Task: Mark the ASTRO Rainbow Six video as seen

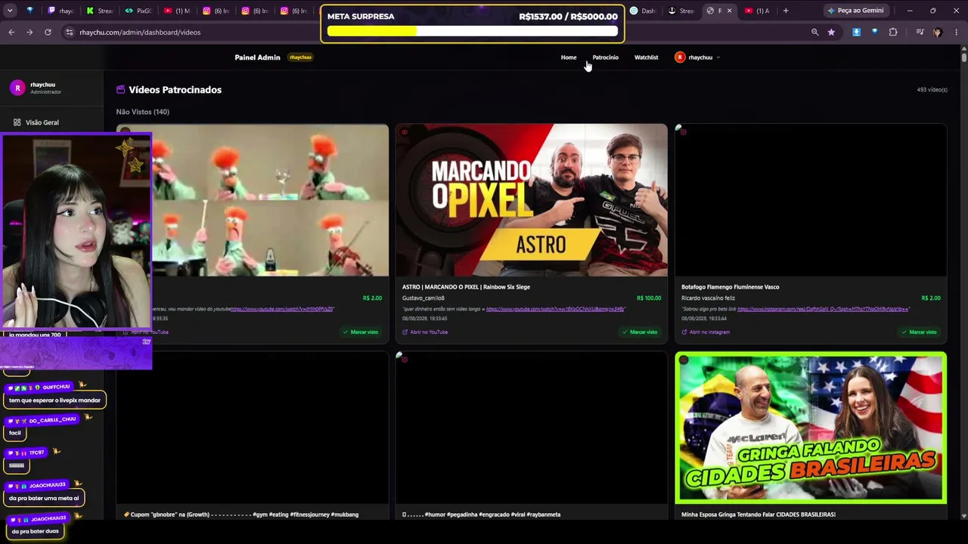Action: pyautogui.click(x=639, y=332)
